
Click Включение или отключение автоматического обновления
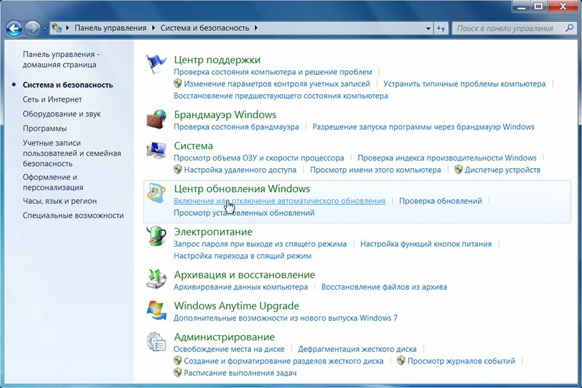(x=279, y=201)
